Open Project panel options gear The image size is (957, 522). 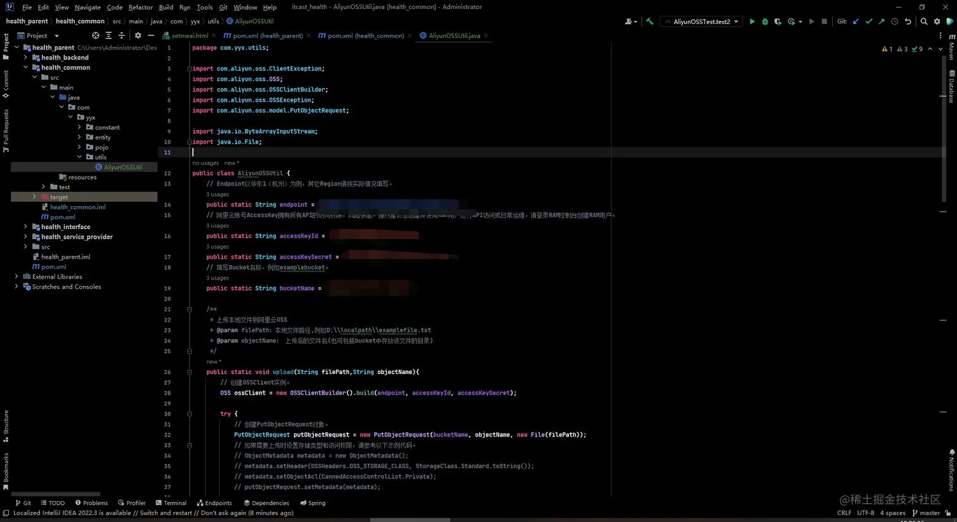pyautogui.click(x=138, y=35)
